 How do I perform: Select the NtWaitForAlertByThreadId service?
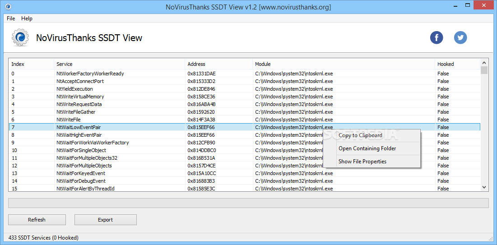tap(85, 189)
